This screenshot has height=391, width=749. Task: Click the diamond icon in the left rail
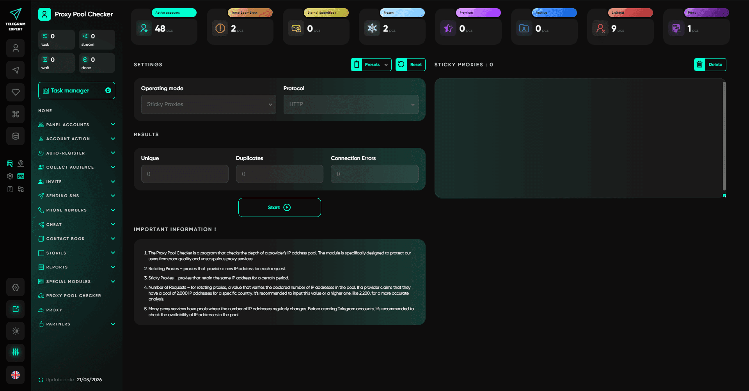click(x=16, y=92)
